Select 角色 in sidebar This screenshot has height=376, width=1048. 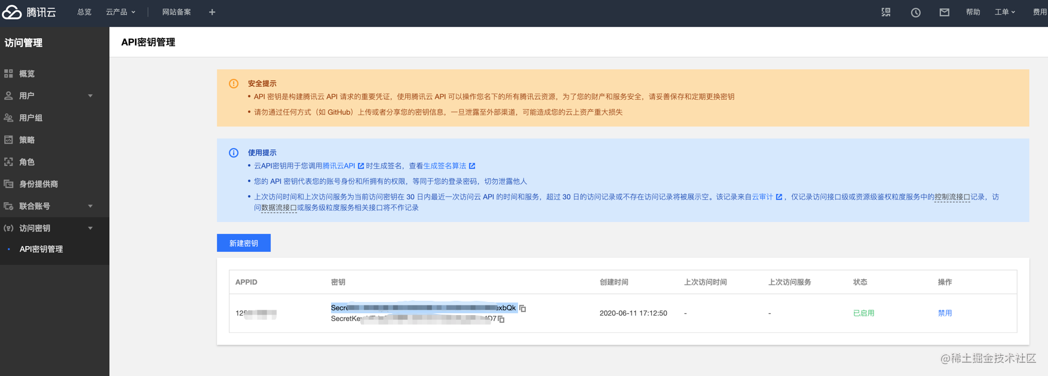[x=27, y=162]
